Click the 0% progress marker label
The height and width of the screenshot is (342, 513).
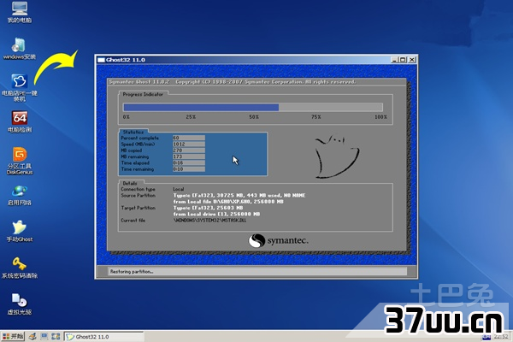(x=127, y=117)
